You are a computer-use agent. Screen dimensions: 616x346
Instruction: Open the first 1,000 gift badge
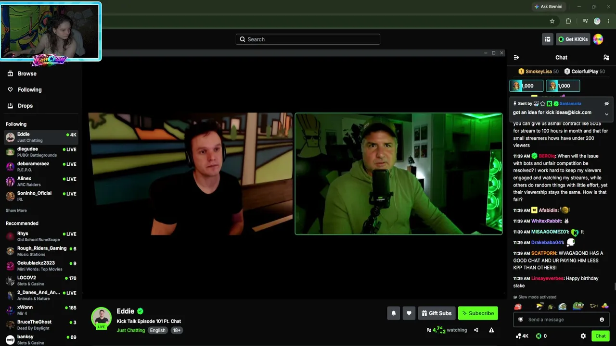[x=526, y=86]
